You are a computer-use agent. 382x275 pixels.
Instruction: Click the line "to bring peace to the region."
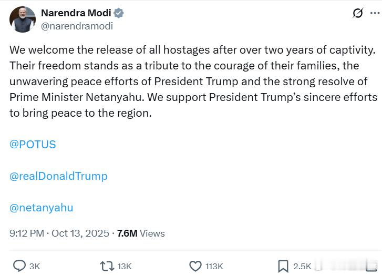coord(80,113)
